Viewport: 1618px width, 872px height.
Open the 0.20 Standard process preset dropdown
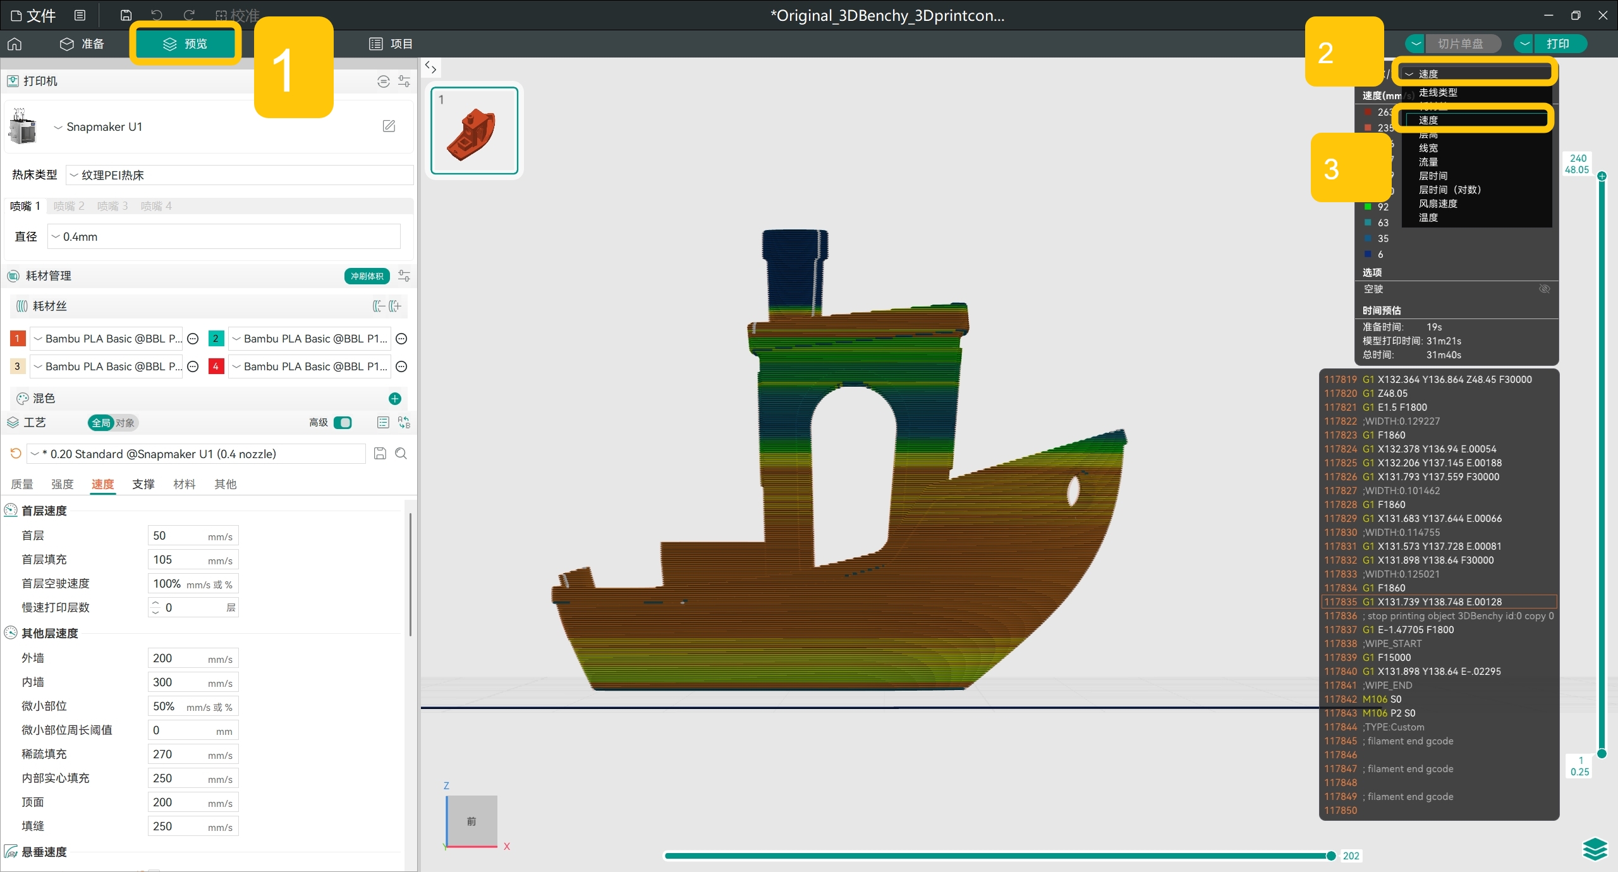[x=197, y=454]
